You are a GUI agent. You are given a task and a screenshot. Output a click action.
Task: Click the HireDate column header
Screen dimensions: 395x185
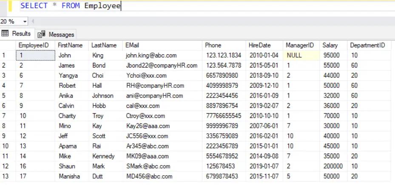[x=259, y=45]
